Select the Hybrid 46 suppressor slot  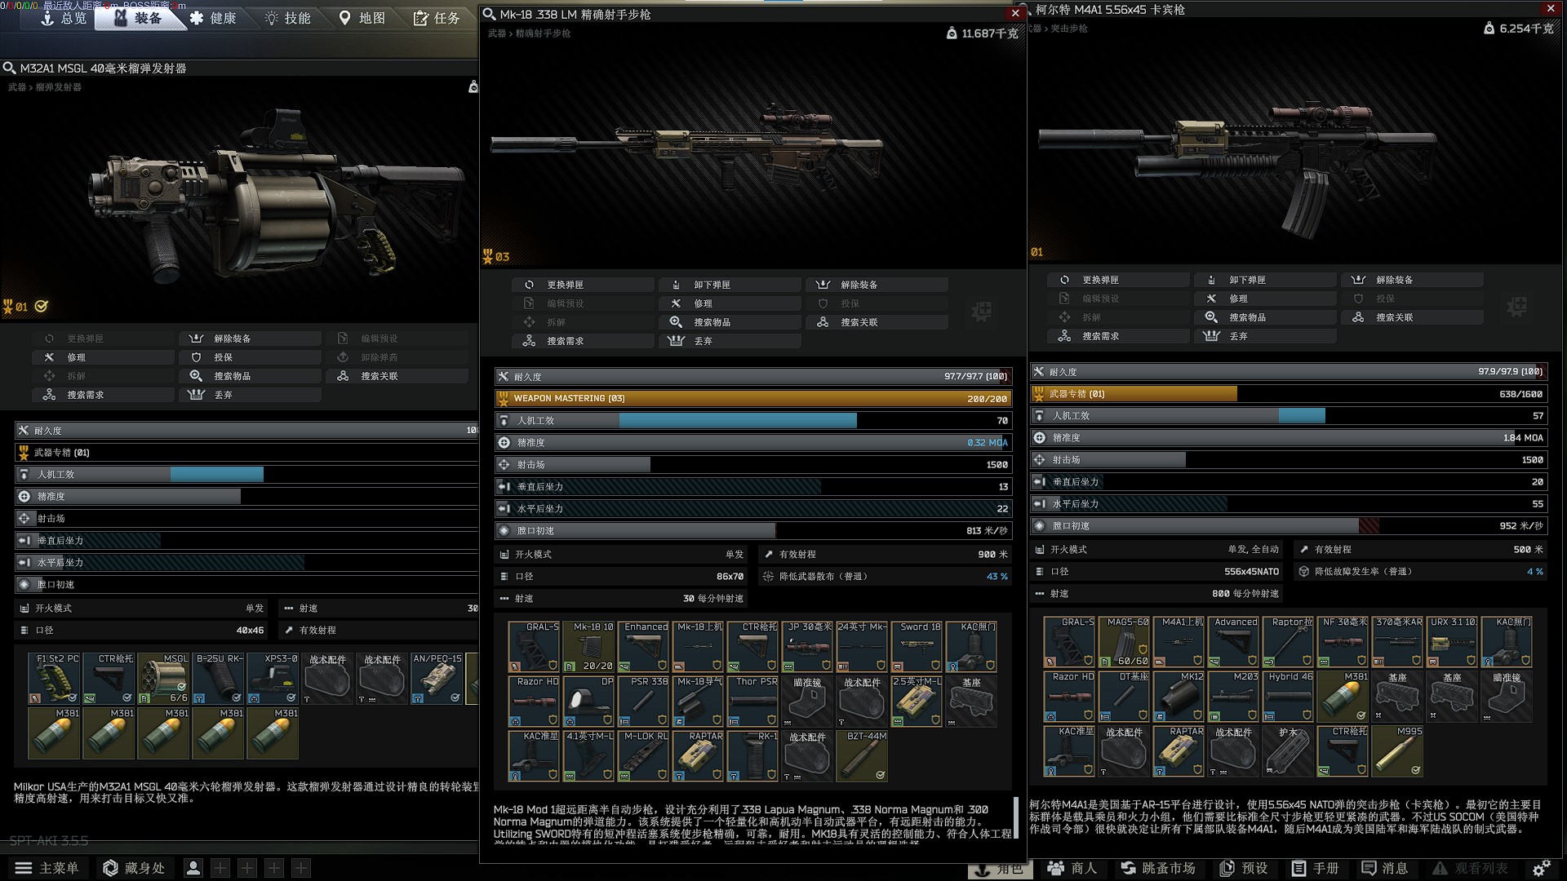pos(1288,696)
